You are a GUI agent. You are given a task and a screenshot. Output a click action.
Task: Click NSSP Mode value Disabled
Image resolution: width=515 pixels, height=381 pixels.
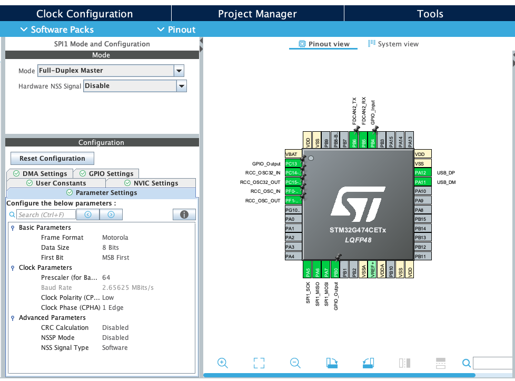click(115, 338)
